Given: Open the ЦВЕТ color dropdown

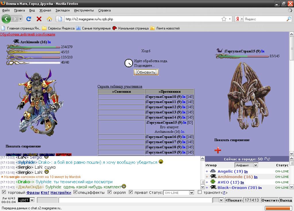Looking at the screenshot, I should pyautogui.click(x=26, y=200).
